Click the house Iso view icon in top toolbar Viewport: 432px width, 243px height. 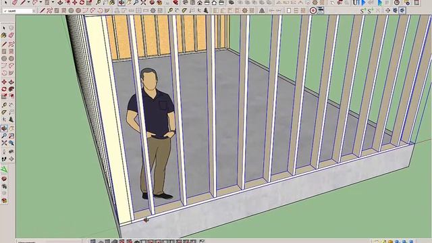(x=200, y=3)
